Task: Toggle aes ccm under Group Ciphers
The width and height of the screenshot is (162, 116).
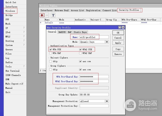Action: 80,69
